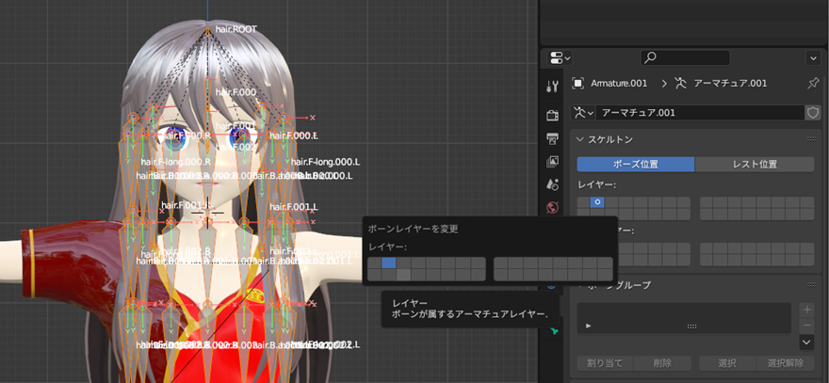Viewport: 829px width, 383px height.
Task: Add a bone group with plus button
Action: (806, 310)
